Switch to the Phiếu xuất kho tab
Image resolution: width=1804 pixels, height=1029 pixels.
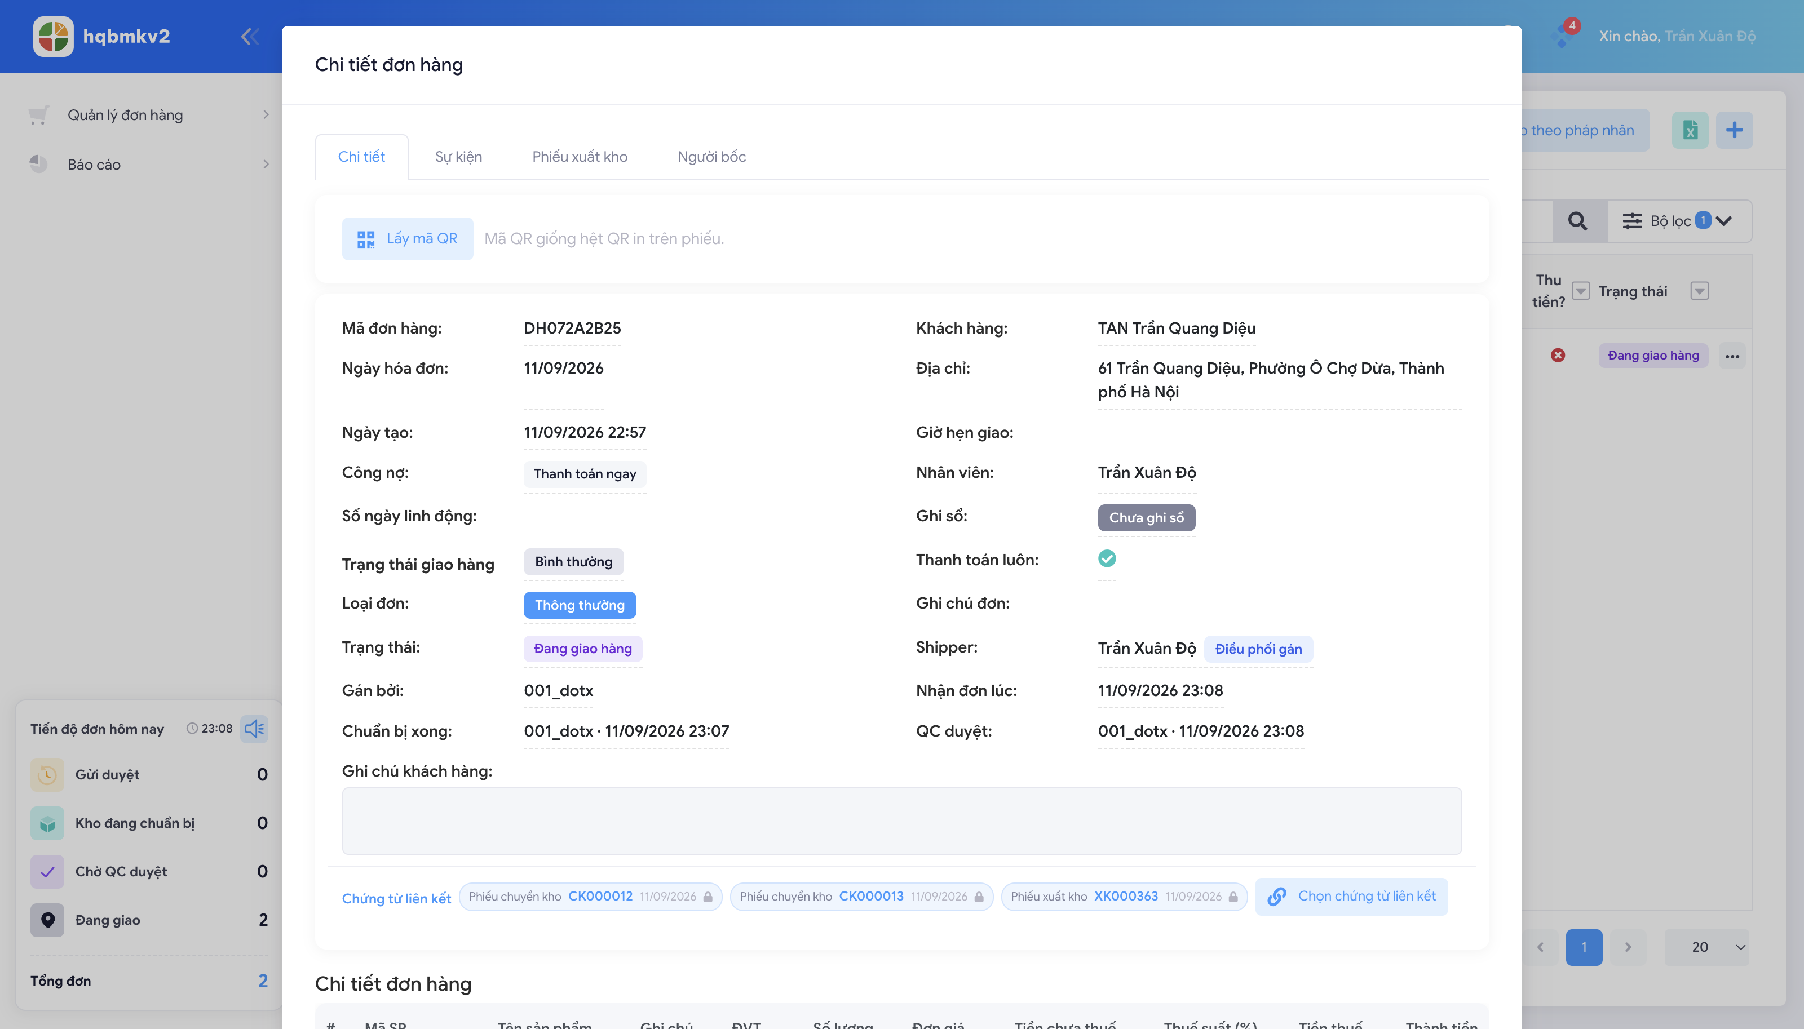(580, 157)
